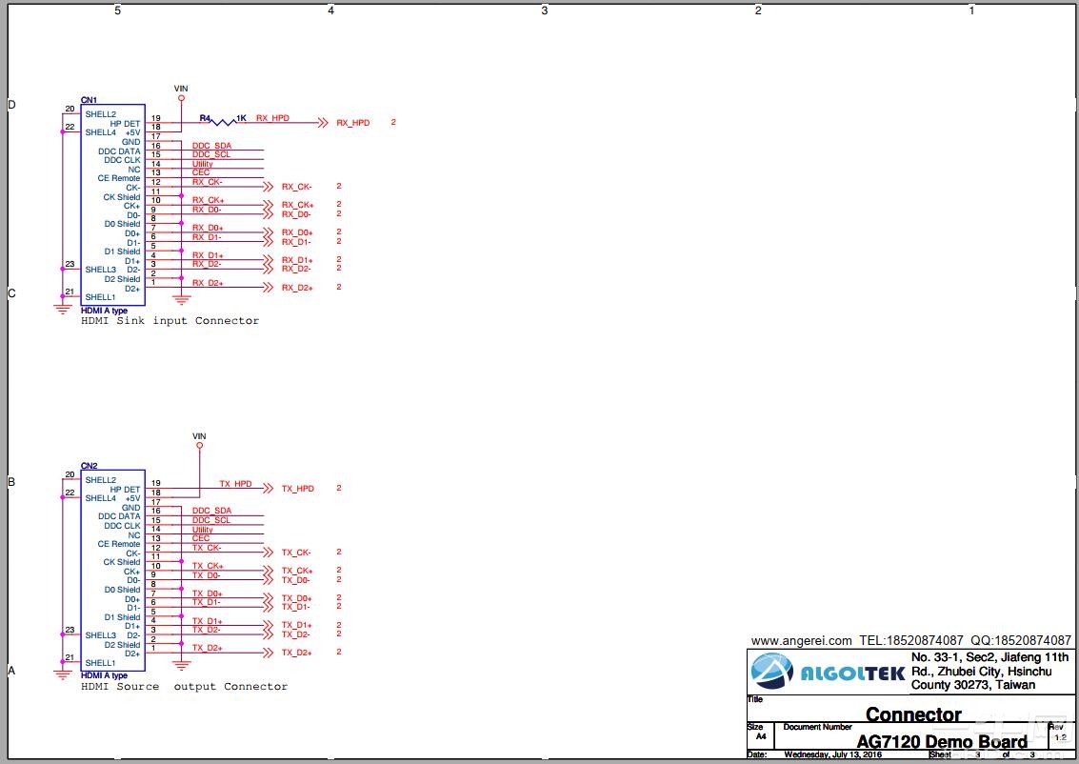1079x764 pixels.
Task: Select ground symbol under CN2 SHELL1
Action: coord(63,674)
